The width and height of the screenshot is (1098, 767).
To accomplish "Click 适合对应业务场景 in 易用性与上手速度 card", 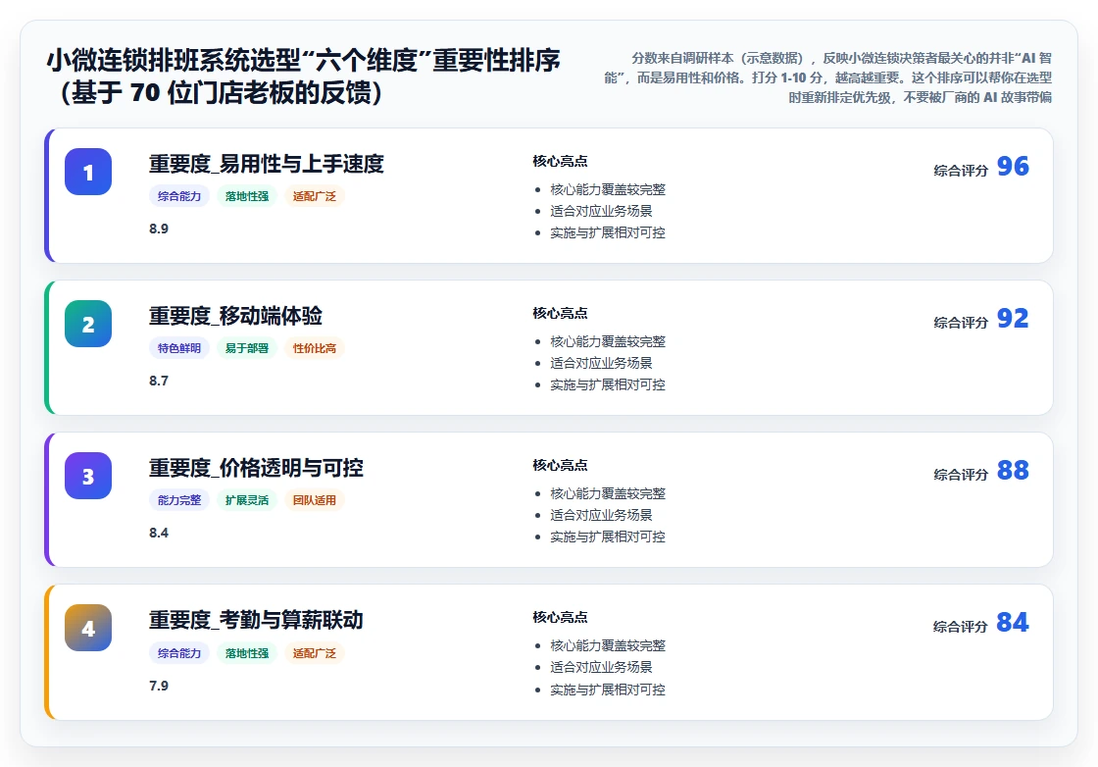I will click(x=601, y=211).
